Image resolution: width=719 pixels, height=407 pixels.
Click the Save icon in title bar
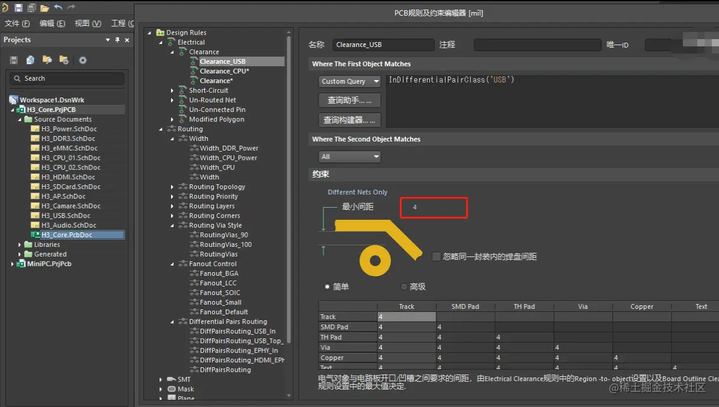coord(19,7)
